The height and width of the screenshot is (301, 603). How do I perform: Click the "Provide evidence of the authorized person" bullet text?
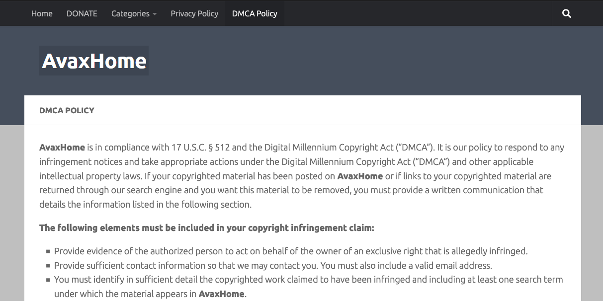point(291,251)
